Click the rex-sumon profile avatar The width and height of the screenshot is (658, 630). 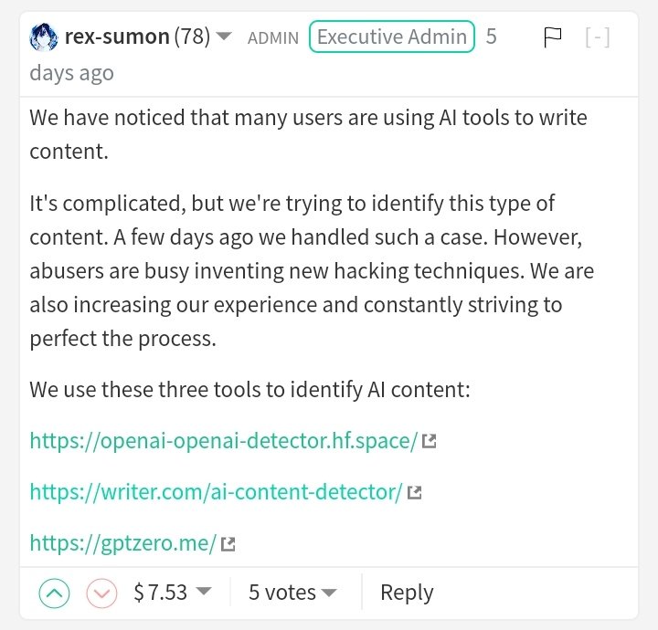click(x=45, y=37)
